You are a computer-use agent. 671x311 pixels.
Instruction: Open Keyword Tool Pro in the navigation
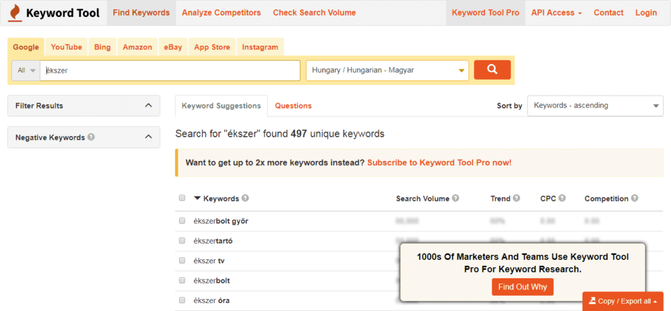tap(486, 13)
